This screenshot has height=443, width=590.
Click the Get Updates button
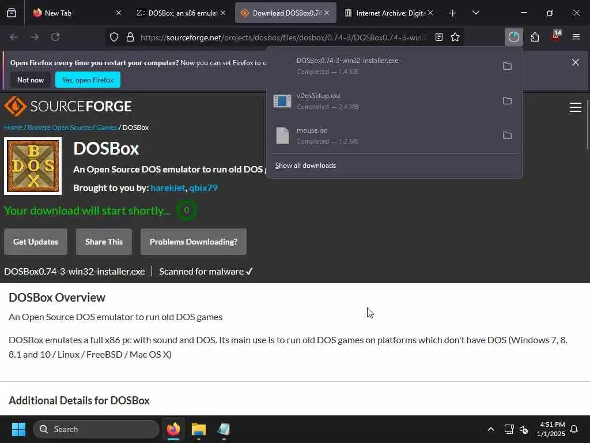pyautogui.click(x=36, y=242)
